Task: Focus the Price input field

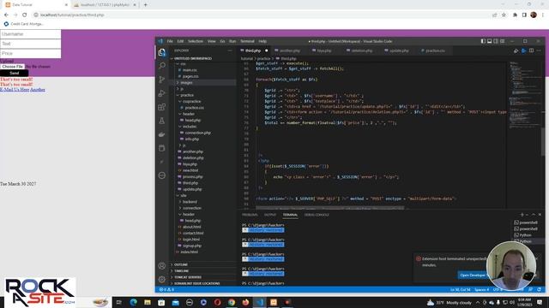Action: pos(31,53)
